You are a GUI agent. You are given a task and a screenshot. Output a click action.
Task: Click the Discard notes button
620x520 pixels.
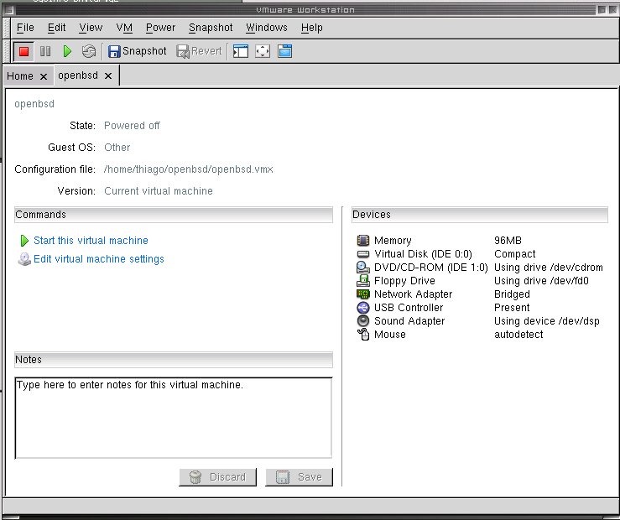pyautogui.click(x=217, y=477)
